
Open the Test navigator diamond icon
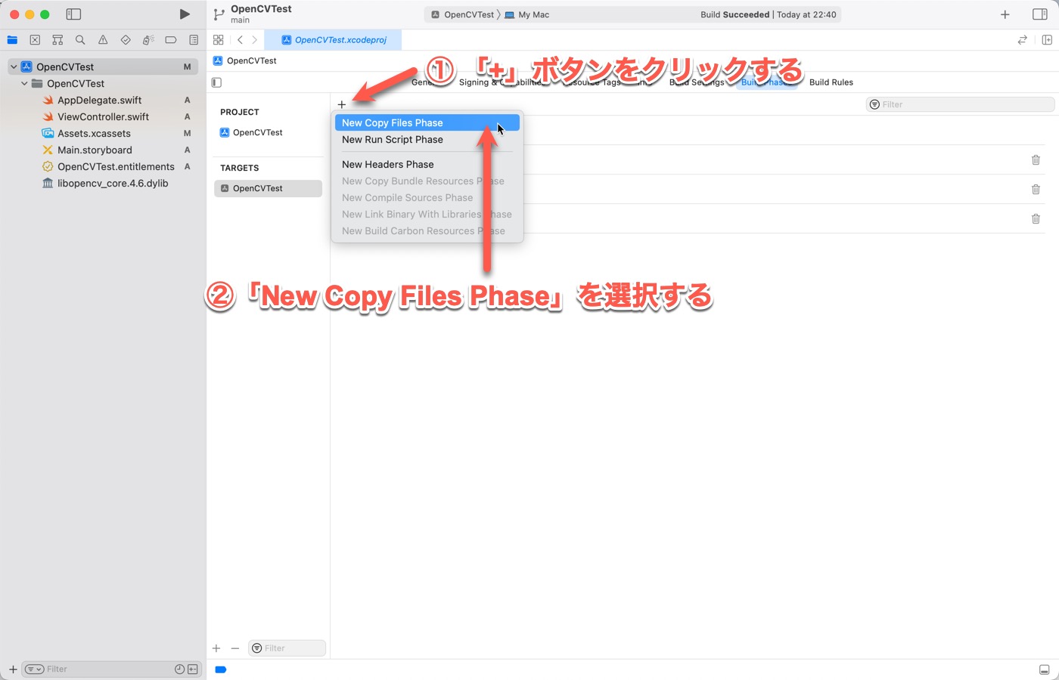pyautogui.click(x=126, y=40)
